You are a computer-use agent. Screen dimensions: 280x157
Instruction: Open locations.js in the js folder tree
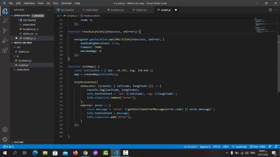25,61
